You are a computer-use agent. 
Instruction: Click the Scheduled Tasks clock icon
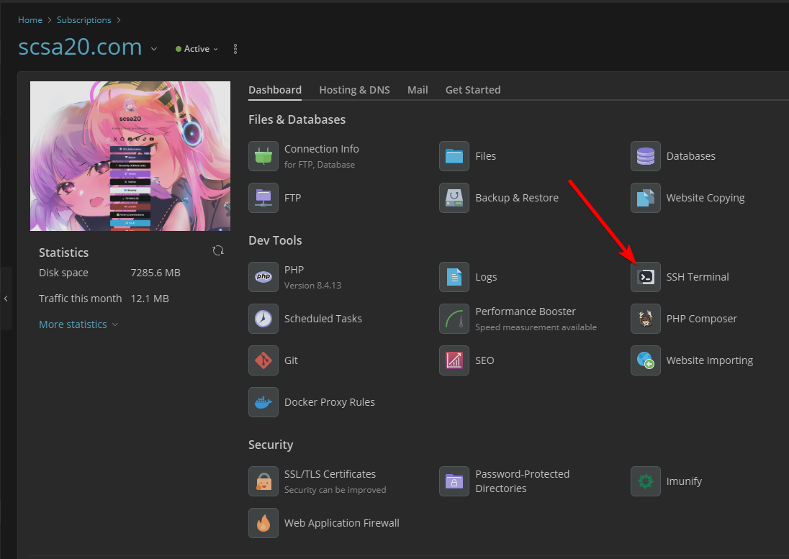263,319
